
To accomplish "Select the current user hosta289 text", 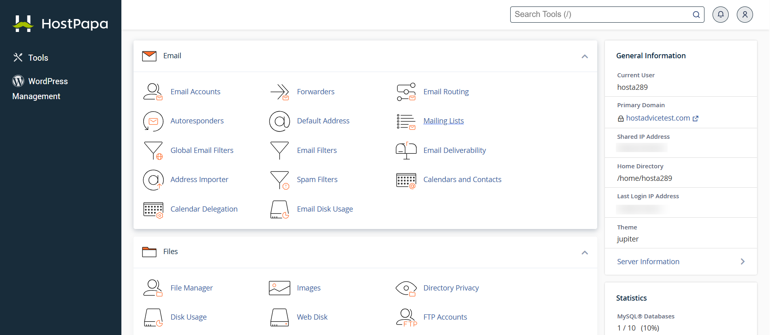I will [x=632, y=87].
